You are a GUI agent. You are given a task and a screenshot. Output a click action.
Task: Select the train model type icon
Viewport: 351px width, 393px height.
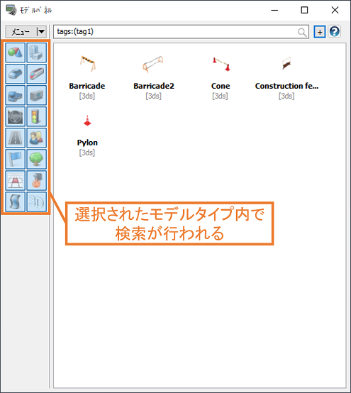[x=37, y=74]
